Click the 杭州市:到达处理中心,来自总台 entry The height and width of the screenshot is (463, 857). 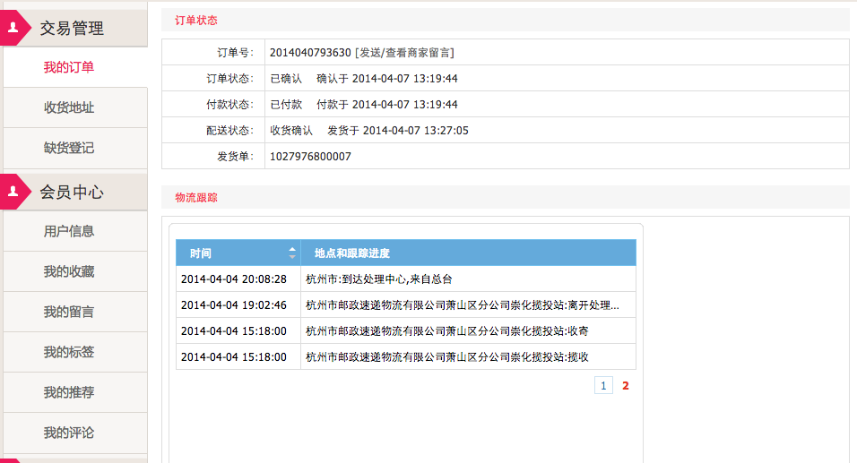coord(379,279)
